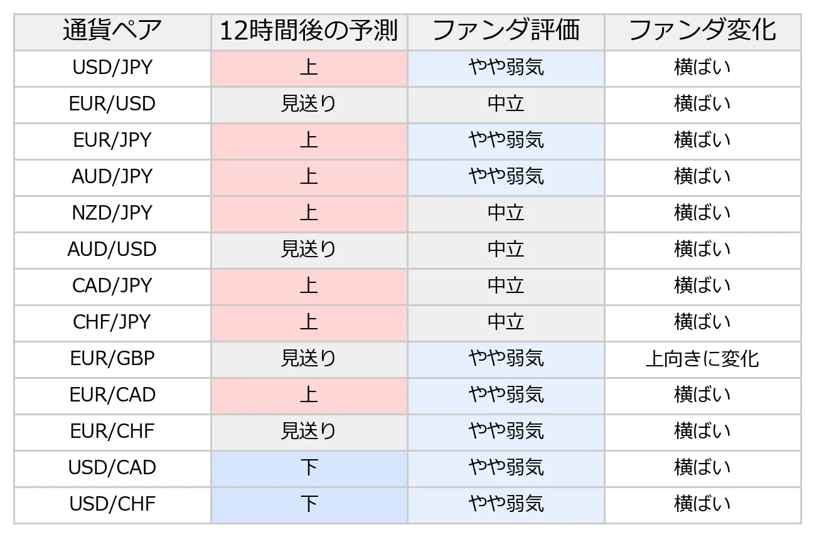Viewport: 814px width, 537px height.
Task: Click the 横ばい cell for AUD/USD
Action: pyautogui.click(x=703, y=250)
